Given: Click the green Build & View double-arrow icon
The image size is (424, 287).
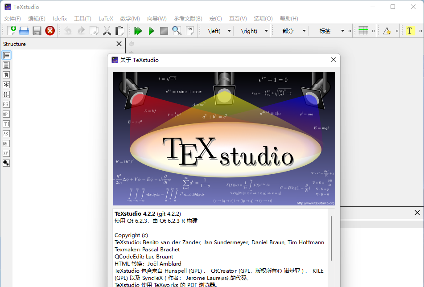Looking at the screenshot, I should tap(138, 31).
